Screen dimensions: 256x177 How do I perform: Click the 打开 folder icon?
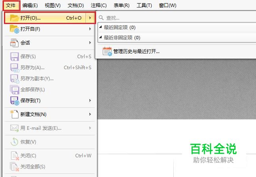pyautogui.click(x=14, y=18)
